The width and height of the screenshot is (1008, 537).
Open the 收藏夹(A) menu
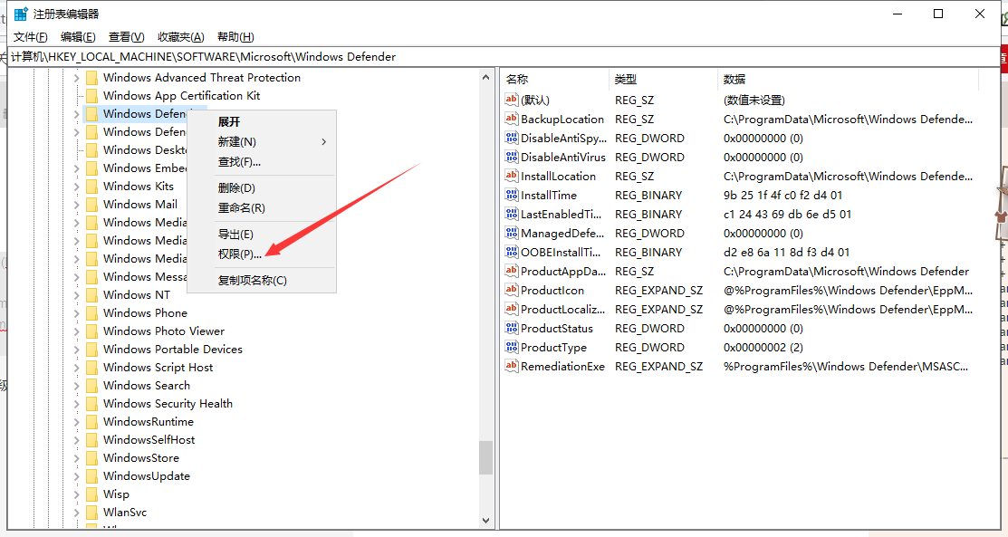(x=180, y=37)
